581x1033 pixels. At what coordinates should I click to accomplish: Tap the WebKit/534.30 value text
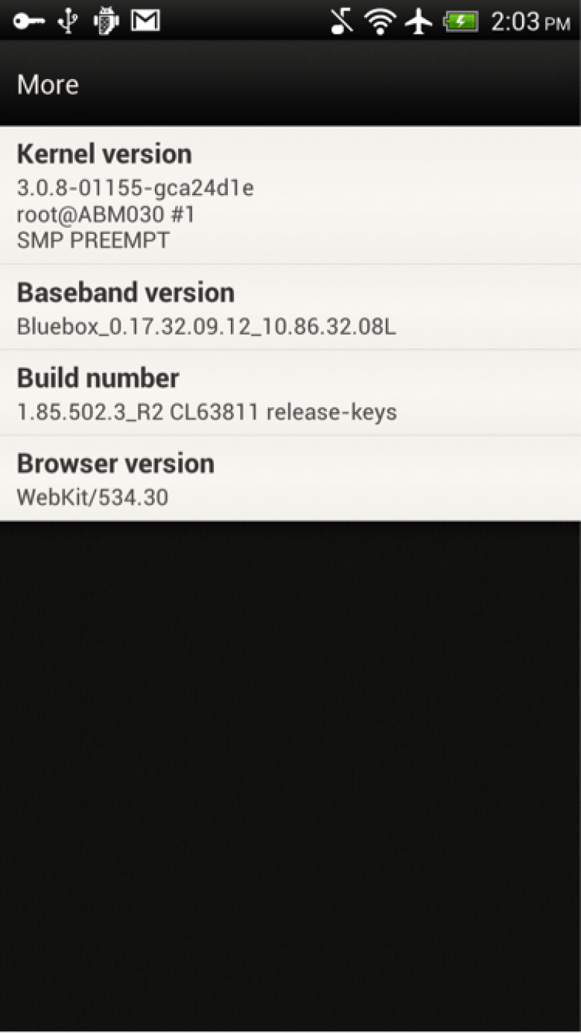point(92,498)
